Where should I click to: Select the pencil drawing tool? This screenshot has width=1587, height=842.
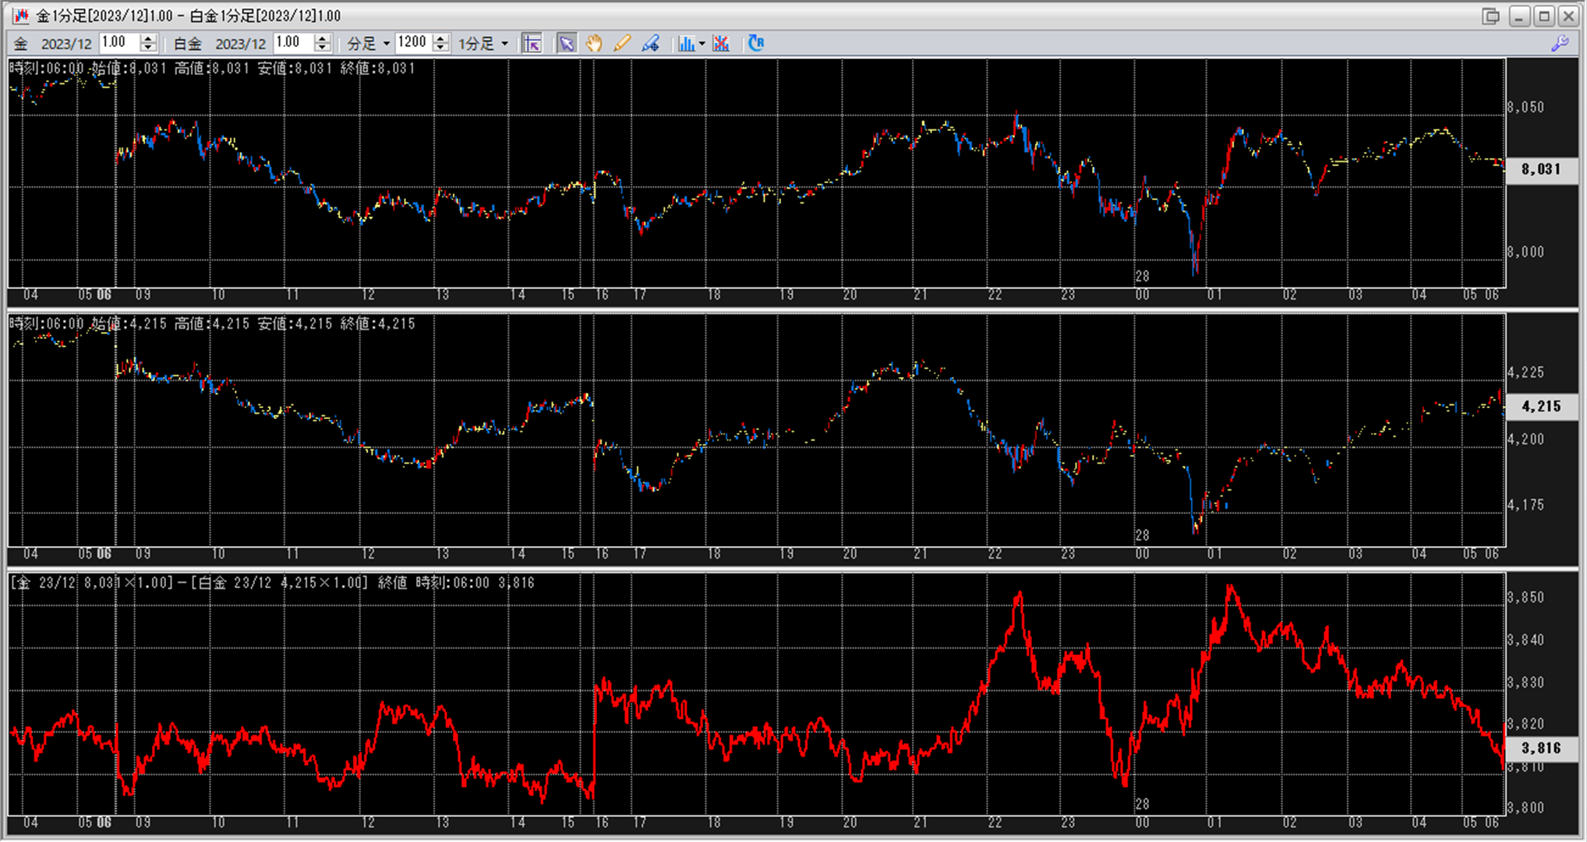pos(622,44)
